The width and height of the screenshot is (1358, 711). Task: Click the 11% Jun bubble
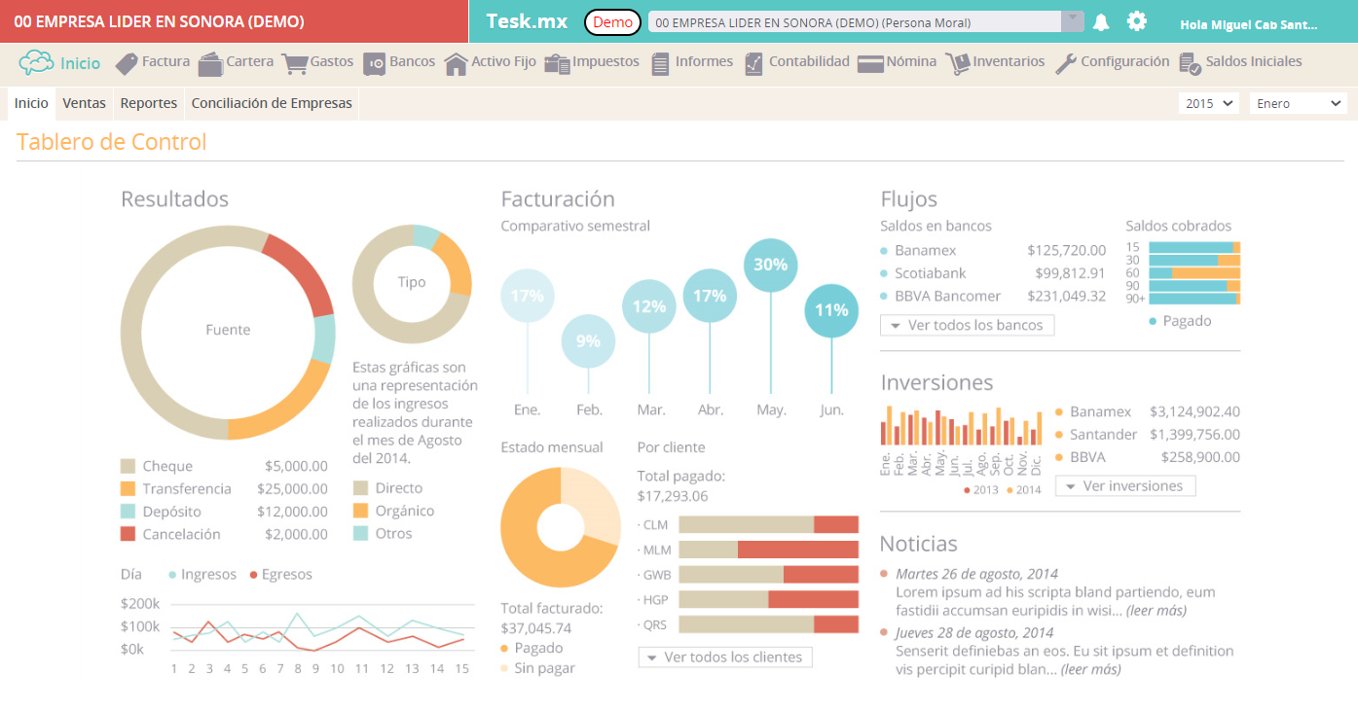831,310
